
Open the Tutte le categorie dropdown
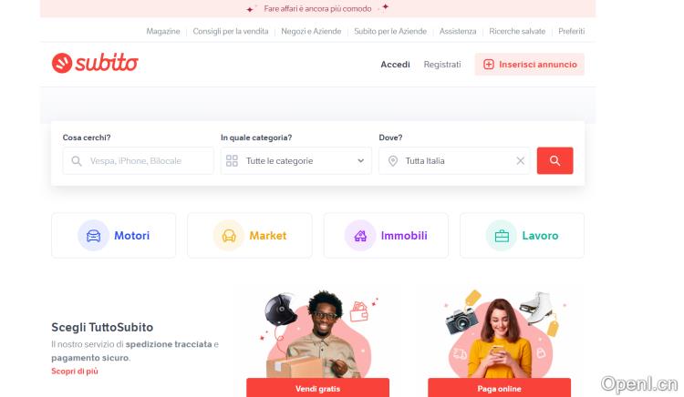[295, 160]
